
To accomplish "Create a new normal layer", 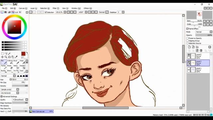I will point(189,47).
